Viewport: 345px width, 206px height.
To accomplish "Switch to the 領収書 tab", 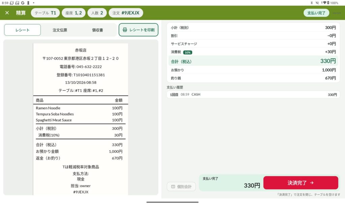I will [x=97, y=30].
